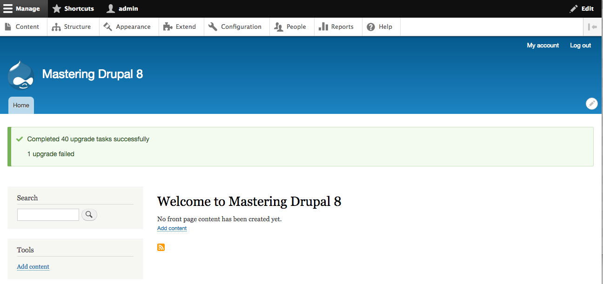Click the Tools block heading
This screenshot has height=284, width=603.
pos(26,250)
